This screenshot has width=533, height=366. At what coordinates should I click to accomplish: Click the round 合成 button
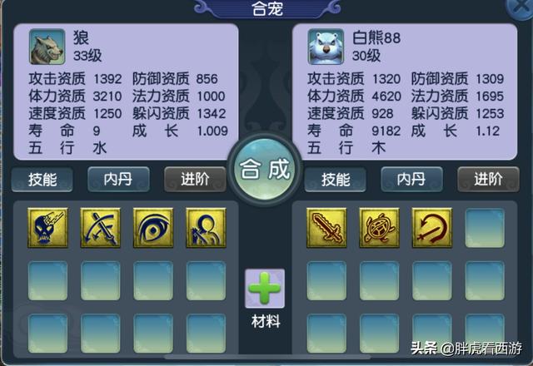pyautogui.click(x=265, y=169)
